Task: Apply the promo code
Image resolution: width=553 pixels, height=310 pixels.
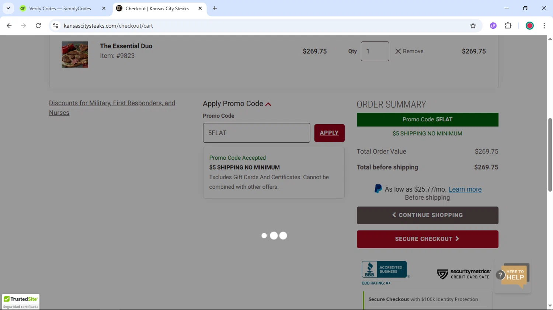Action: [x=329, y=133]
